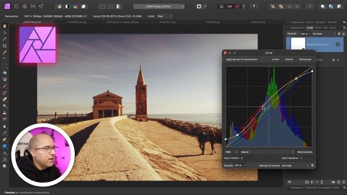Image resolution: width=347 pixels, height=195 pixels.
Task: Open the Adjustments half-circle icon in Layers footer
Action: pyautogui.click(x=312, y=182)
